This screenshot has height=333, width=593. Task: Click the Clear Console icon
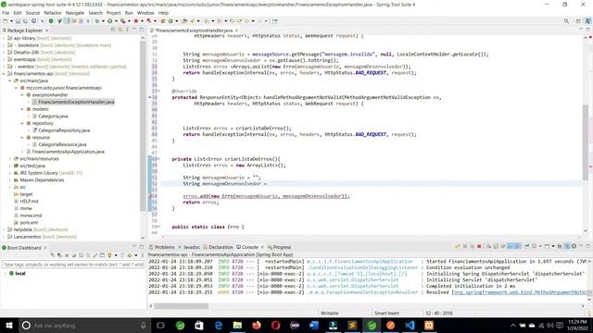click(x=488, y=247)
